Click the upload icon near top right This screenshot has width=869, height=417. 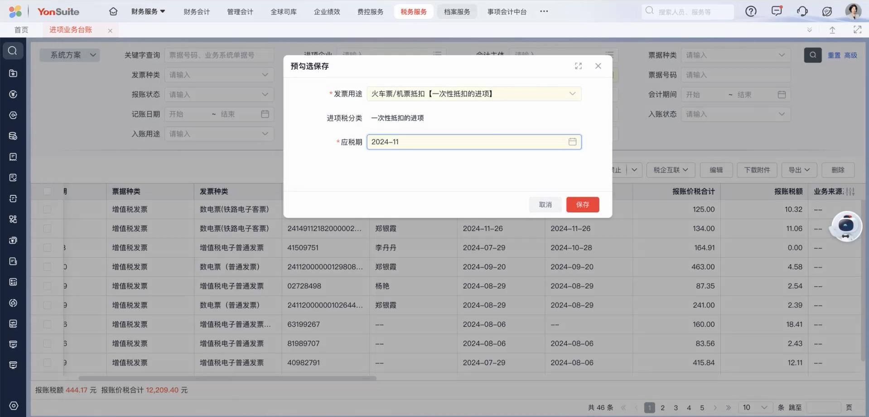click(x=832, y=29)
